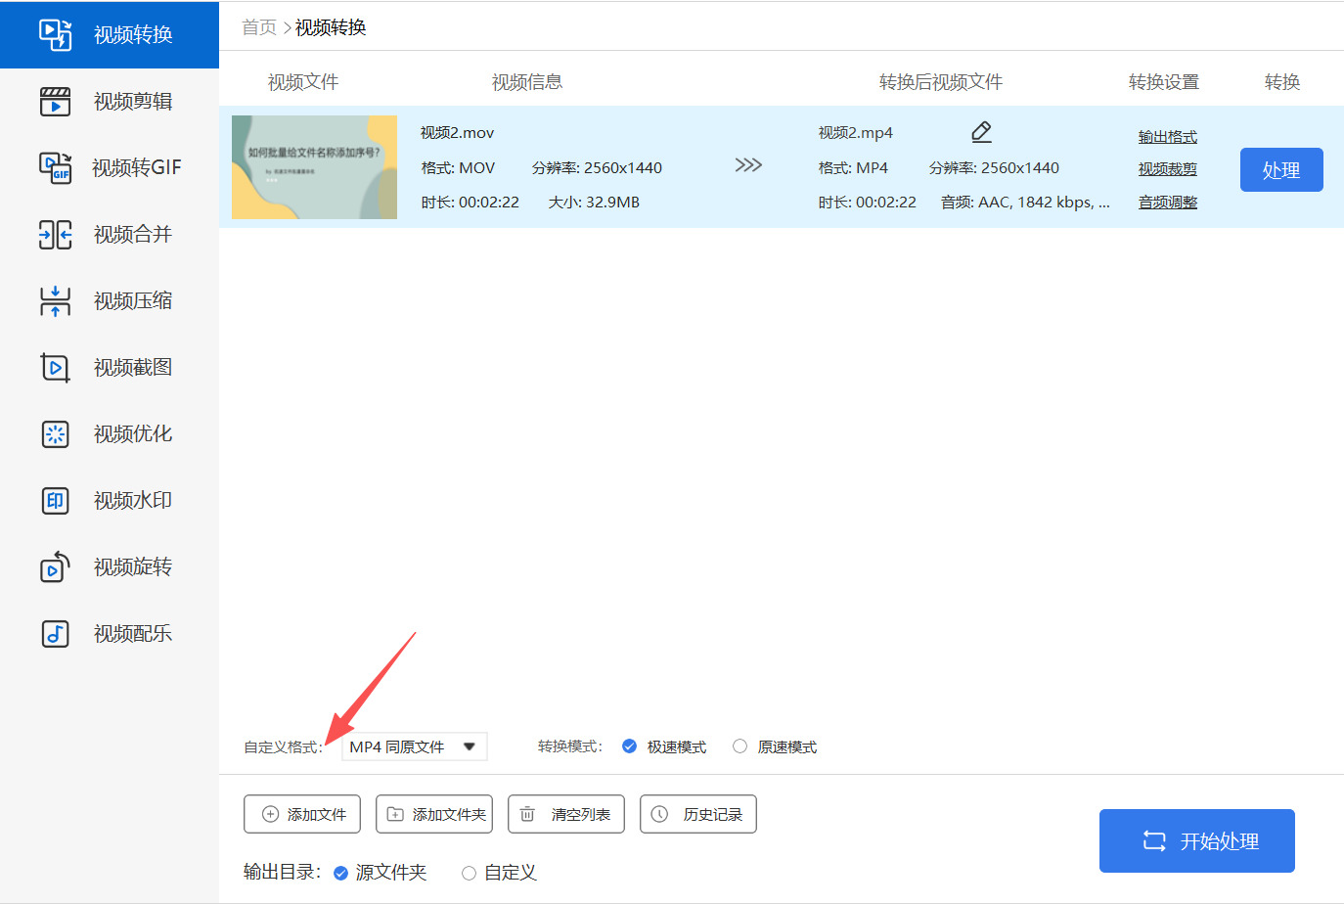Click the loop icon on 开始处理 button
1344x904 pixels.
point(1154,840)
